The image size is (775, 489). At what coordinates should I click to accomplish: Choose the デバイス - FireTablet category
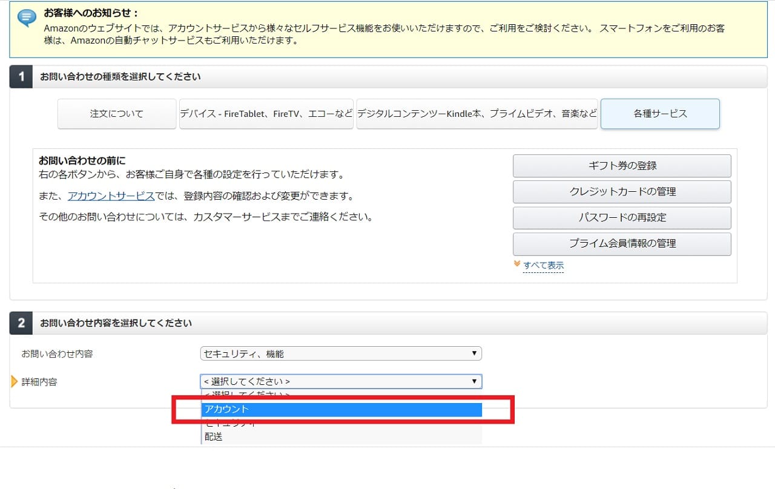(x=266, y=114)
